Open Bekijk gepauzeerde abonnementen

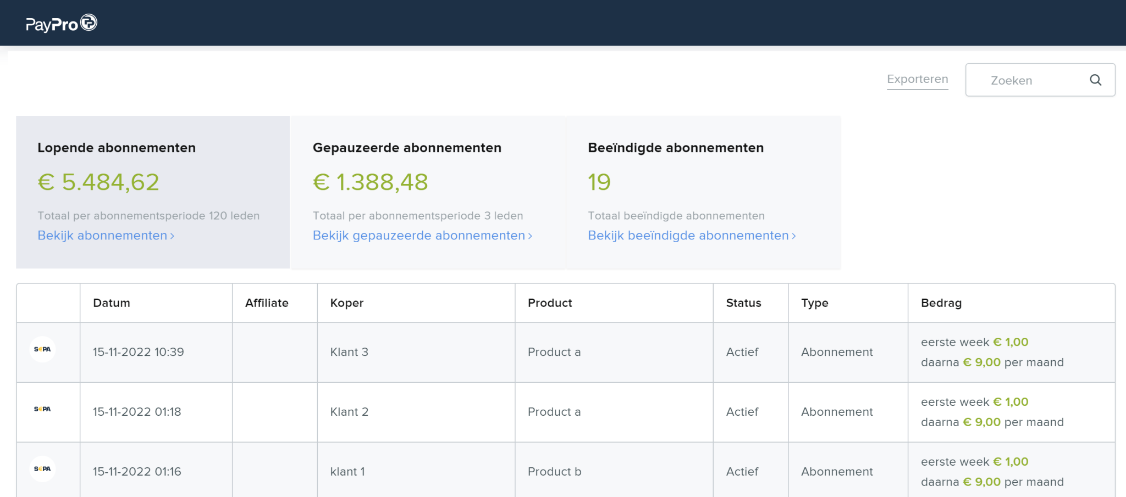pos(418,236)
